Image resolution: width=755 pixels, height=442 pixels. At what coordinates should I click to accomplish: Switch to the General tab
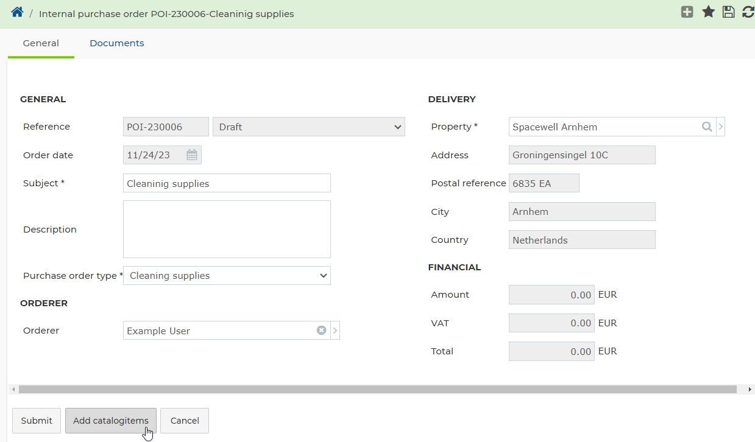(x=41, y=43)
